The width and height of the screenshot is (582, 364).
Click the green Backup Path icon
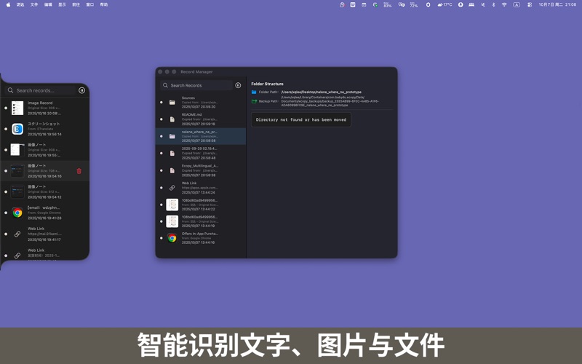click(254, 101)
